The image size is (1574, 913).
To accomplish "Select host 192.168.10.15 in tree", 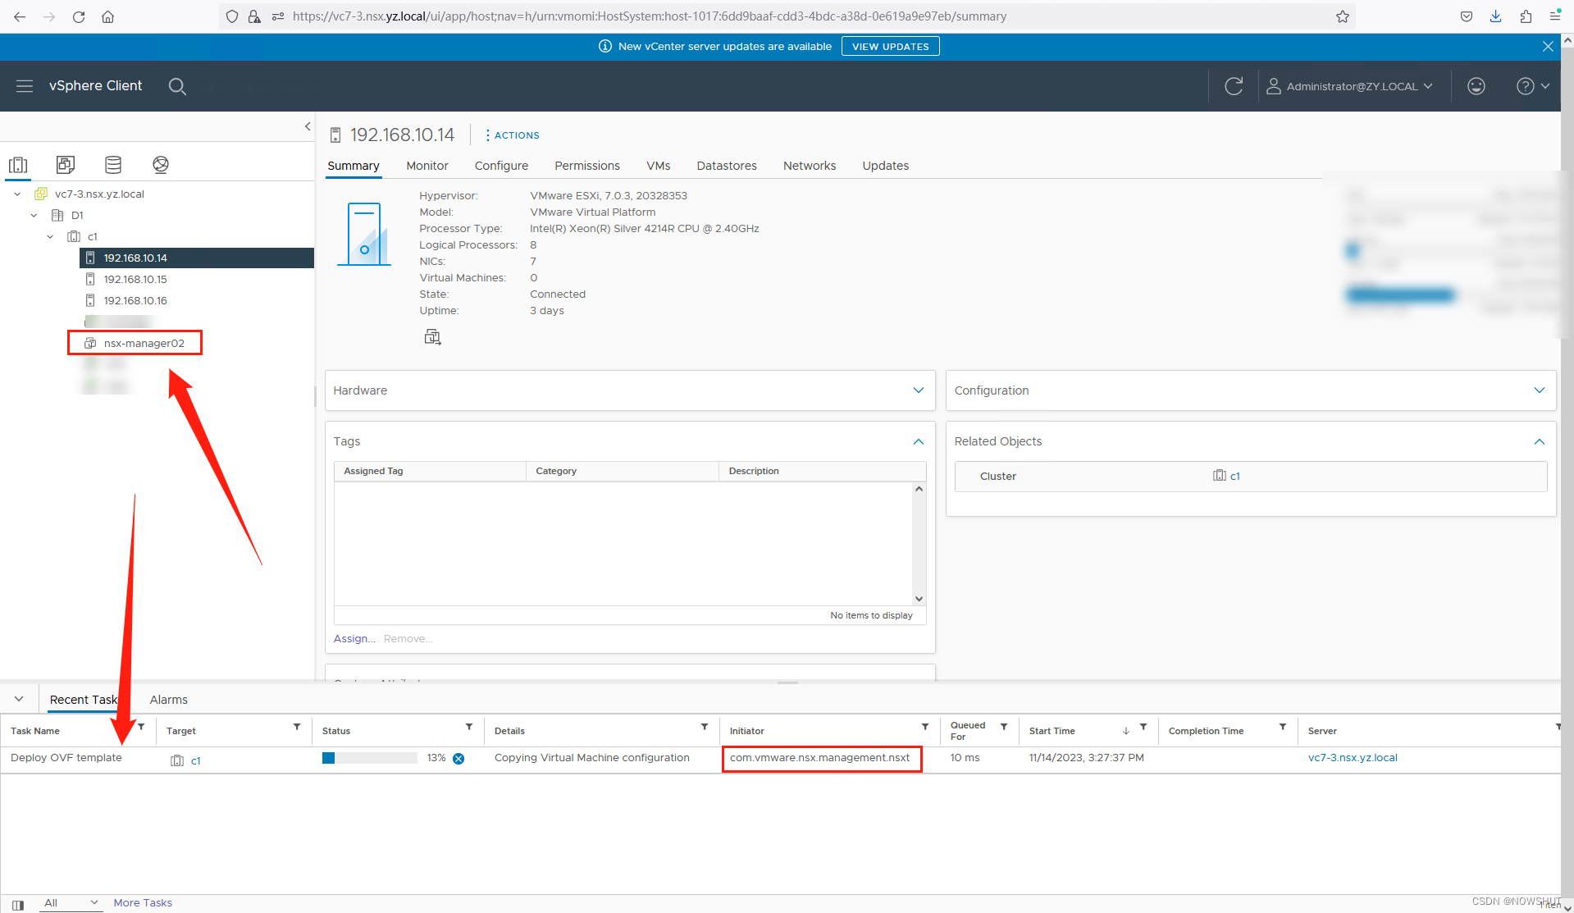I will click(135, 279).
